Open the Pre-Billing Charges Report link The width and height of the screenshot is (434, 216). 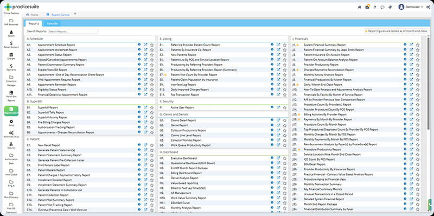(54, 123)
